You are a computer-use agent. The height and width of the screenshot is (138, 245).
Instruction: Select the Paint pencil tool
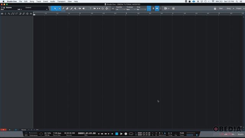click(71, 8)
